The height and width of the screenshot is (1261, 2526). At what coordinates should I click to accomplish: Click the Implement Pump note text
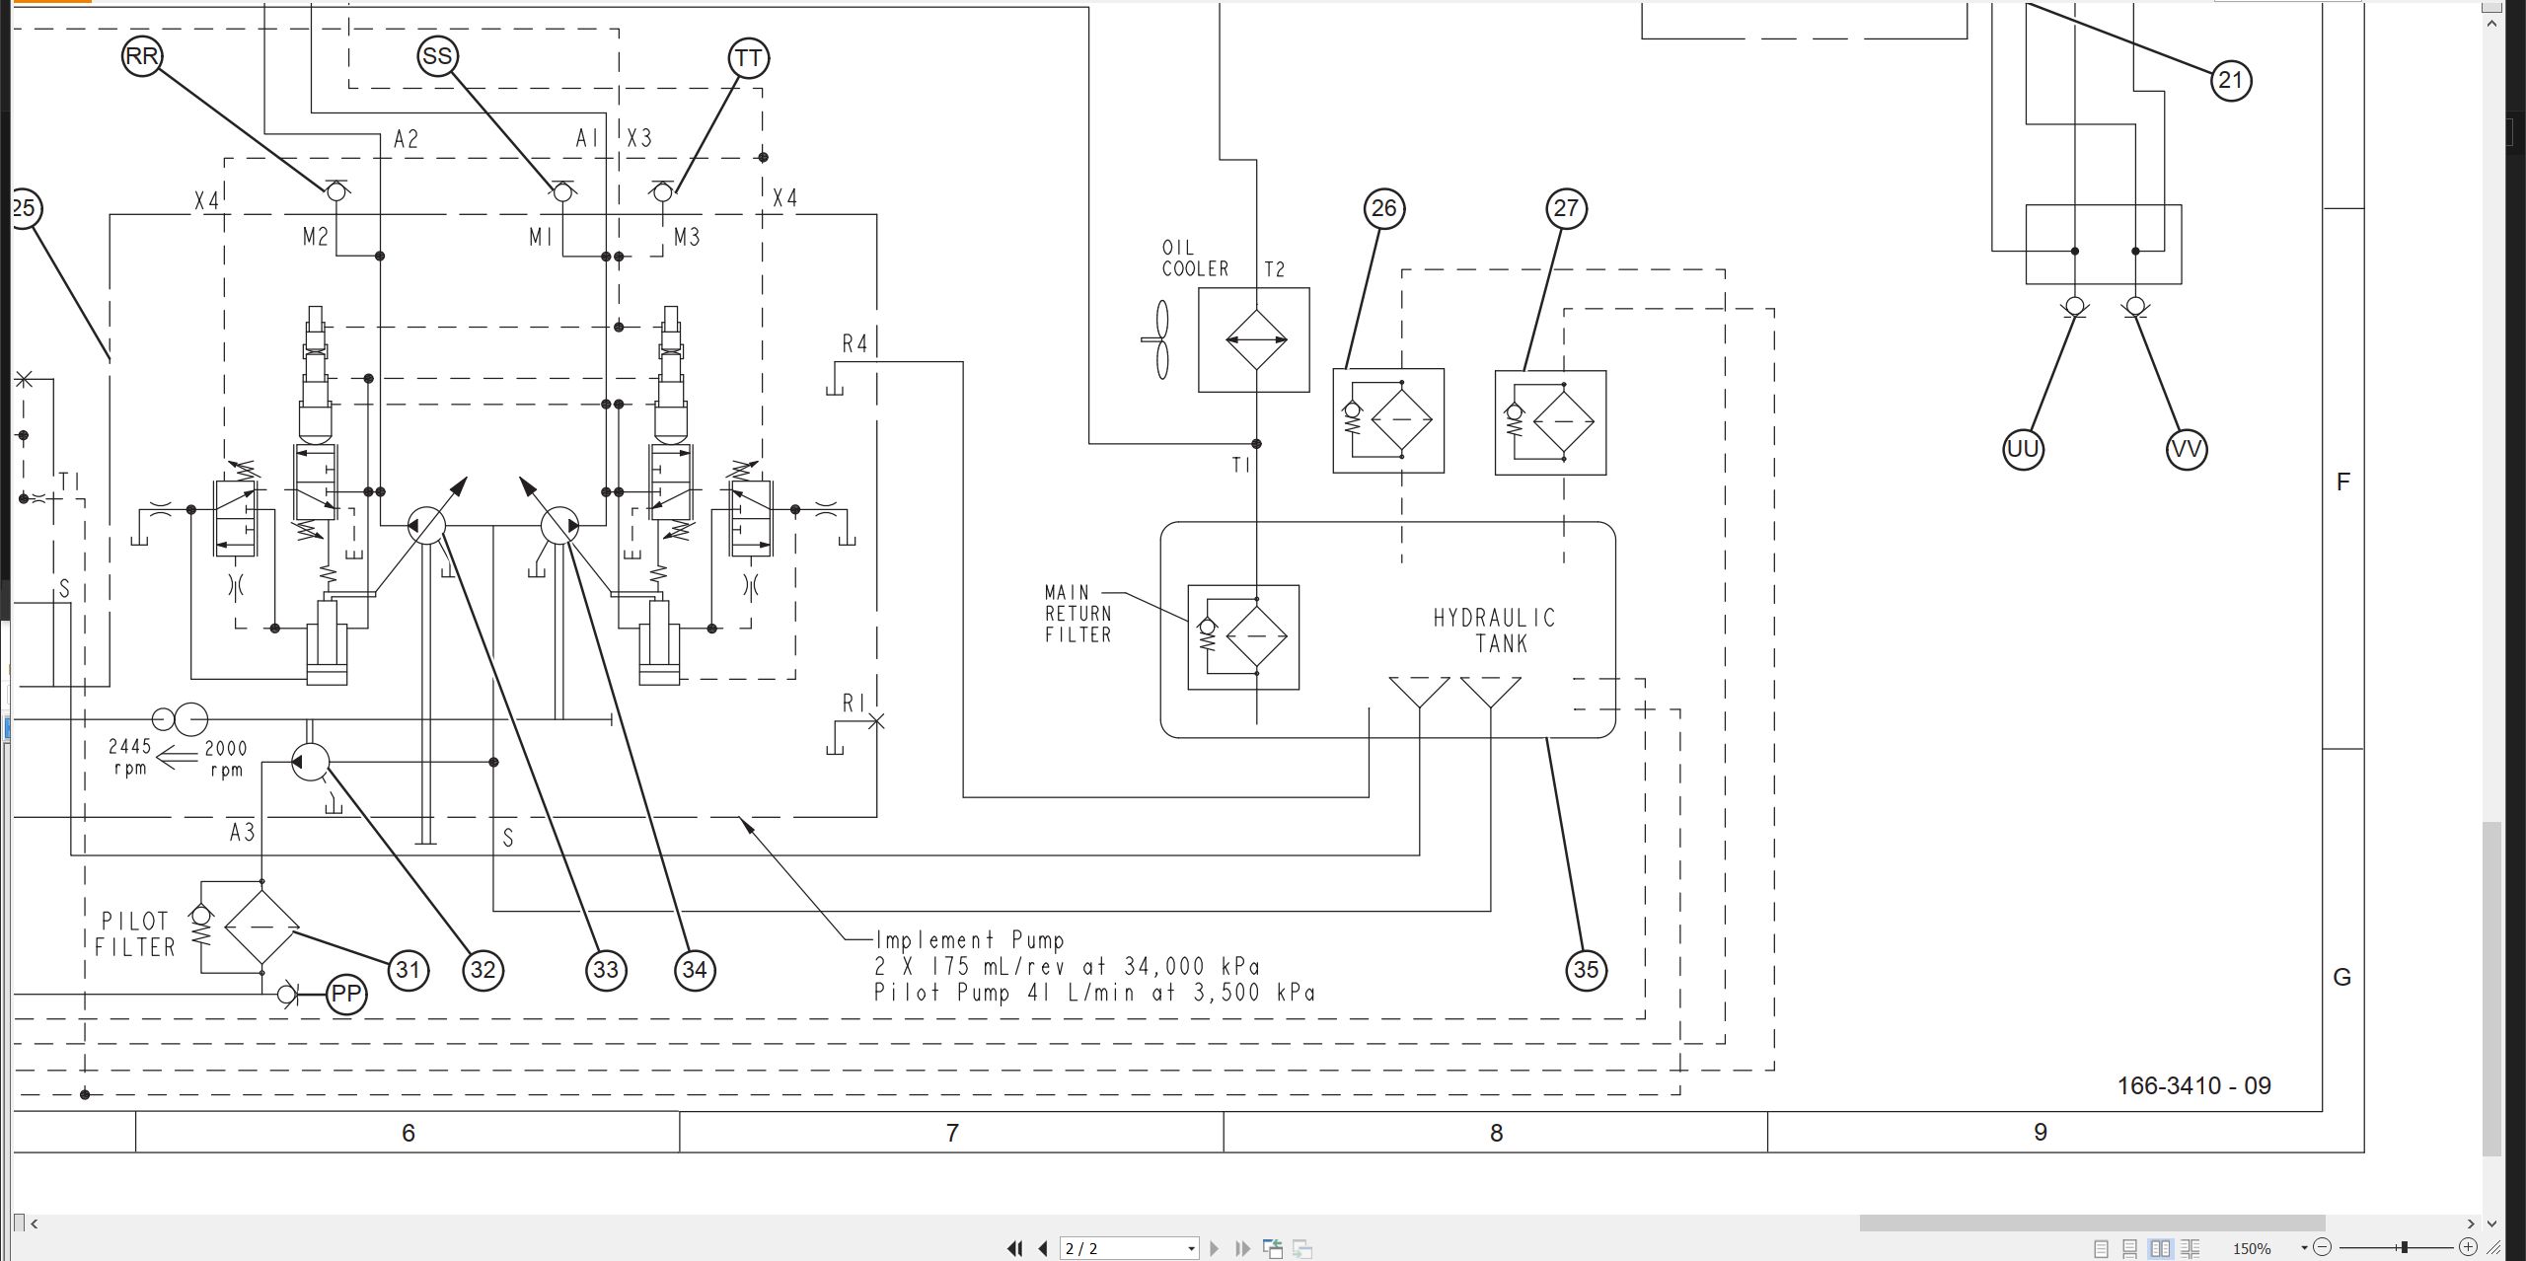(x=971, y=940)
